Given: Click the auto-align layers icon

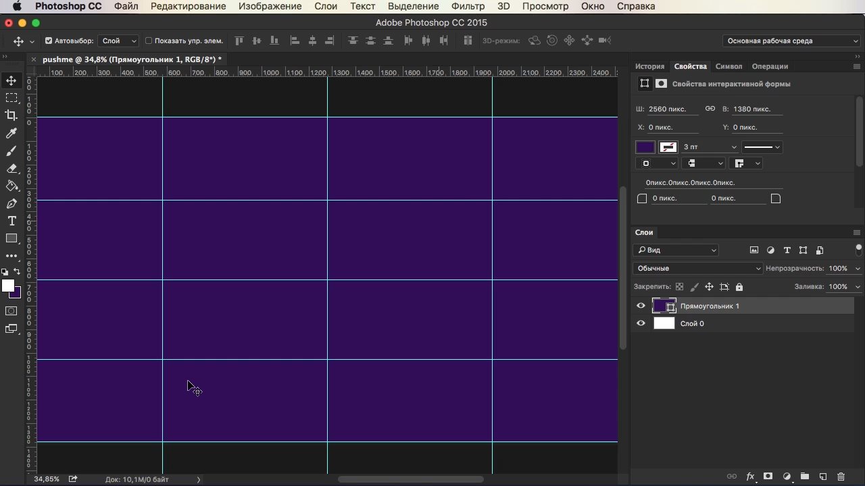Looking at the screenshot, I should click(468, 40).
